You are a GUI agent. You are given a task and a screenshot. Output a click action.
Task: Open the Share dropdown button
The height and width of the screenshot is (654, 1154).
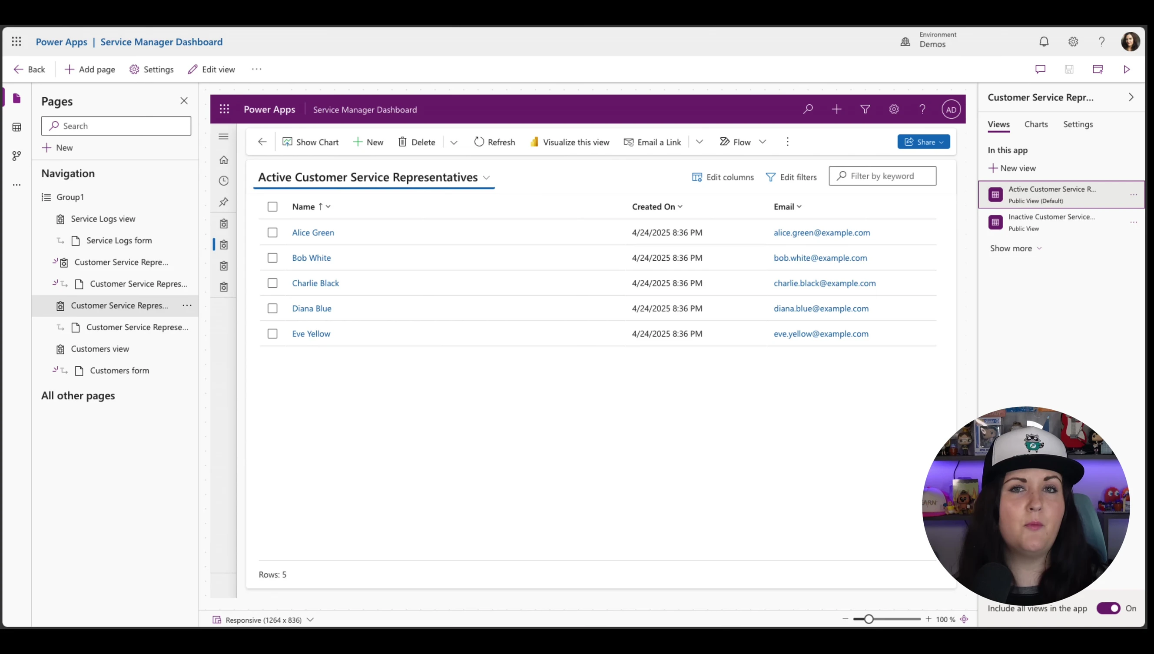pyautogui.click(x=924, y=142)
